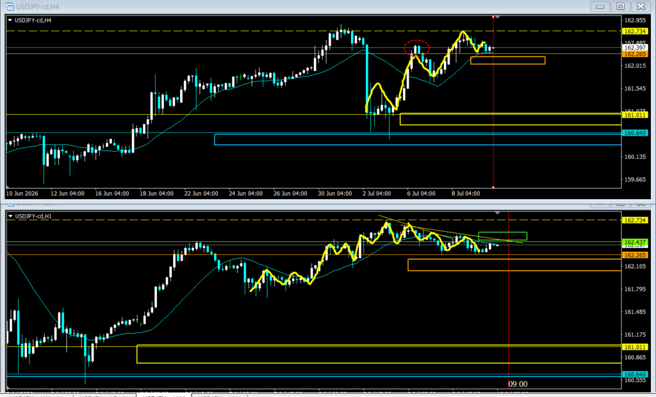Viewport: 656px width, 397px height.
Task: Click the H1 chart shift triangle marker
Action: pos(497,213)
